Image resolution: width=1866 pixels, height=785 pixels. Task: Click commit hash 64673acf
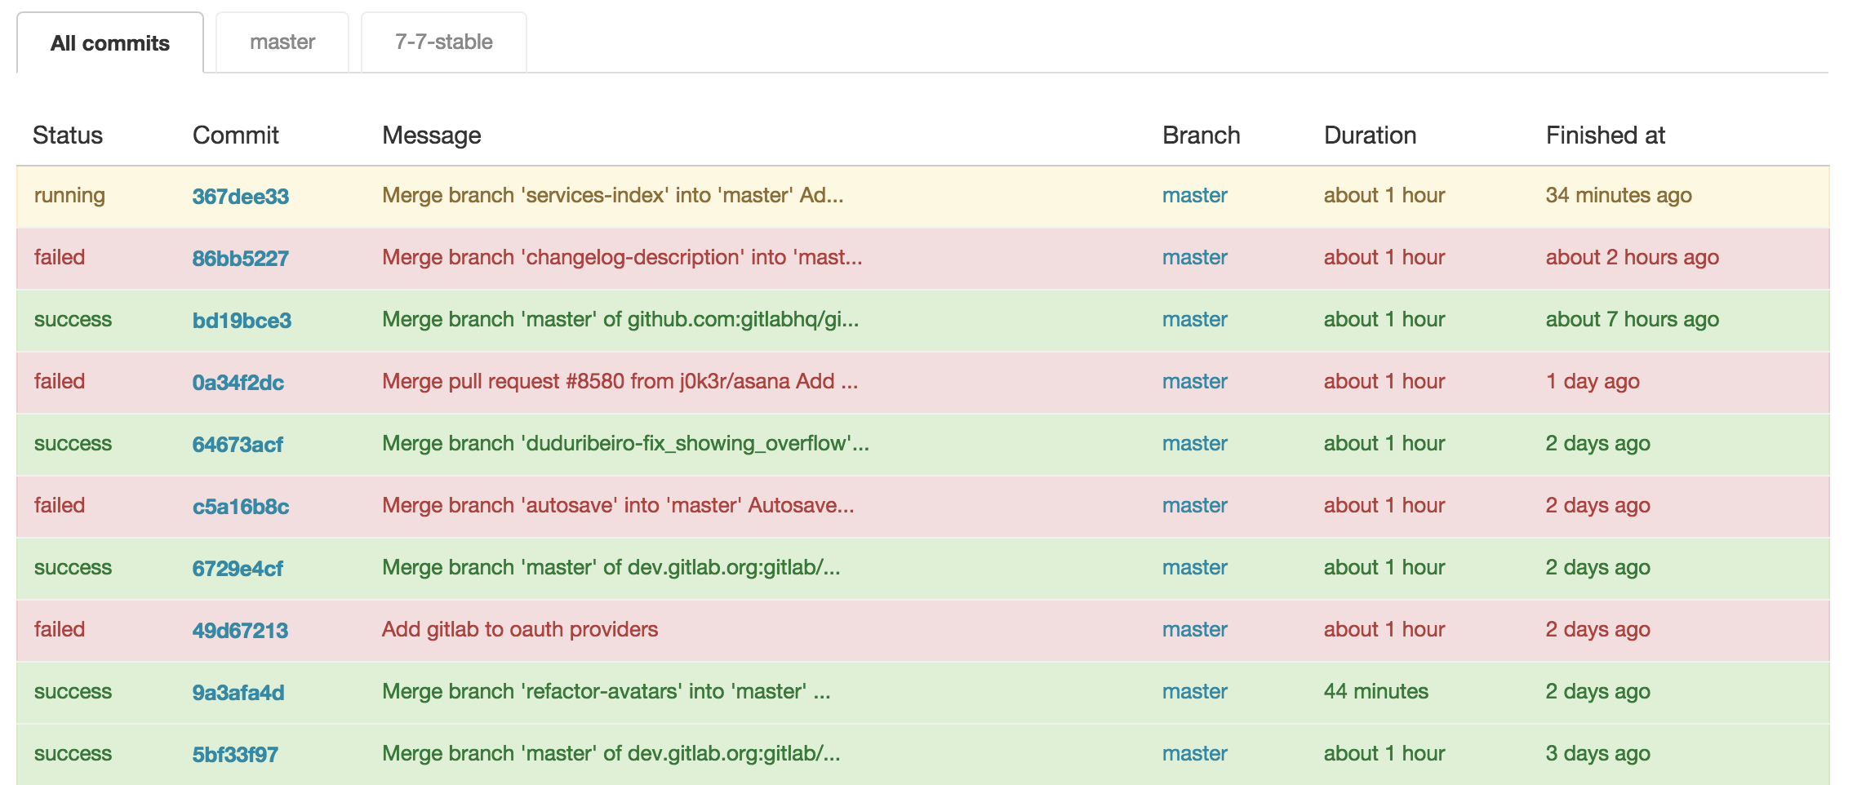pyautogui.click(x=238, y=444)
